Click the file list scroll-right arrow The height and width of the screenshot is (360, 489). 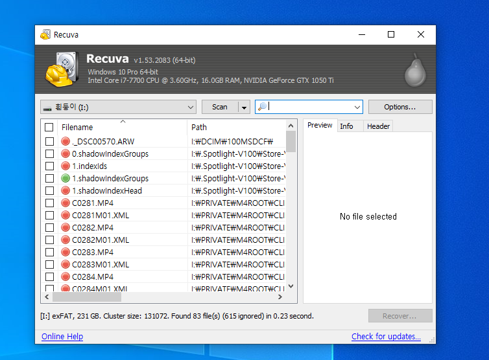click(x=280, y=297)
